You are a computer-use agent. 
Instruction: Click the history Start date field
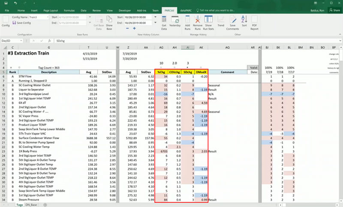point(138,17)
